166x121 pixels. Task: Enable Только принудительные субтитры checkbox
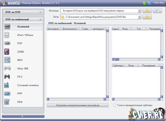coord(115,105)
